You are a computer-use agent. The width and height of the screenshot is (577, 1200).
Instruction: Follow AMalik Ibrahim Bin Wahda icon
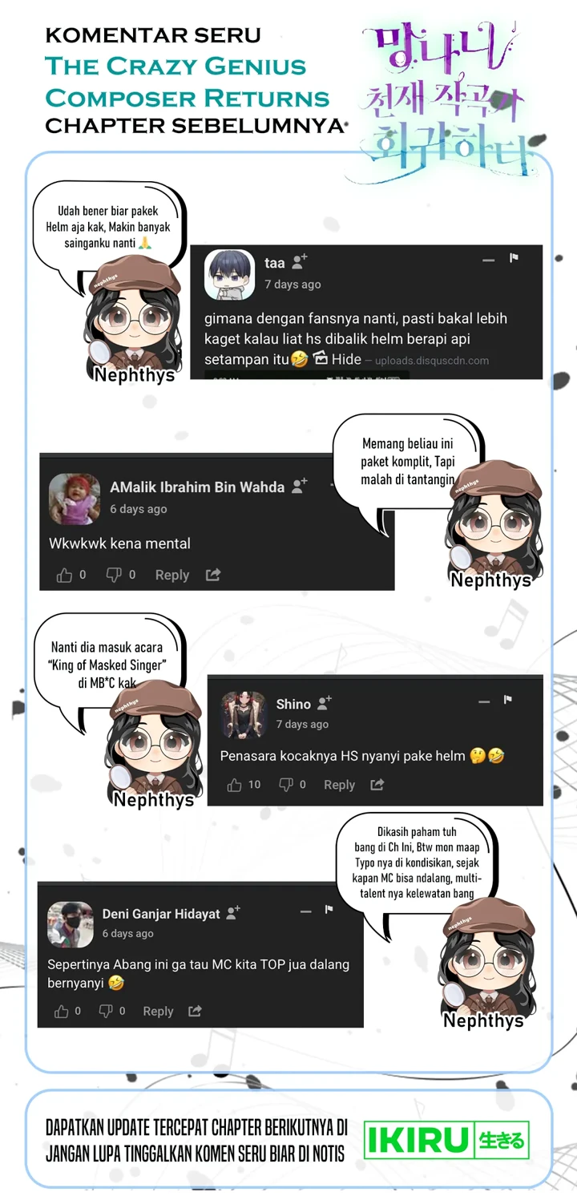[300, 486]
